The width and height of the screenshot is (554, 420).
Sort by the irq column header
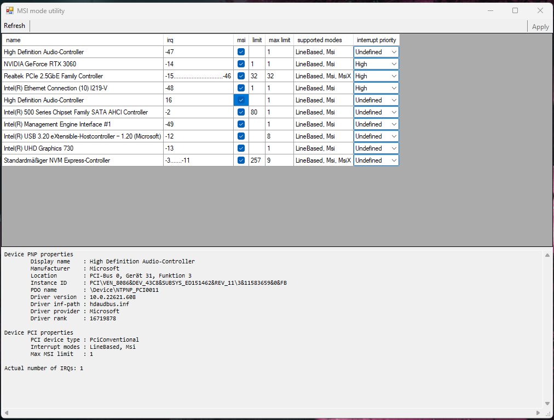point(198,40)
